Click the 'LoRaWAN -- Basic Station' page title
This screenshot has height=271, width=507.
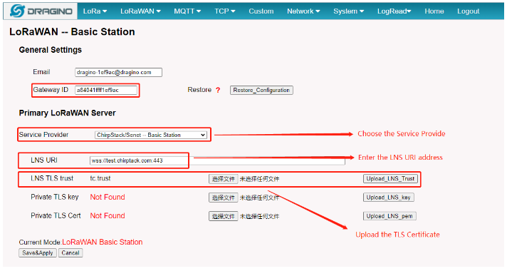pos(72,31)
